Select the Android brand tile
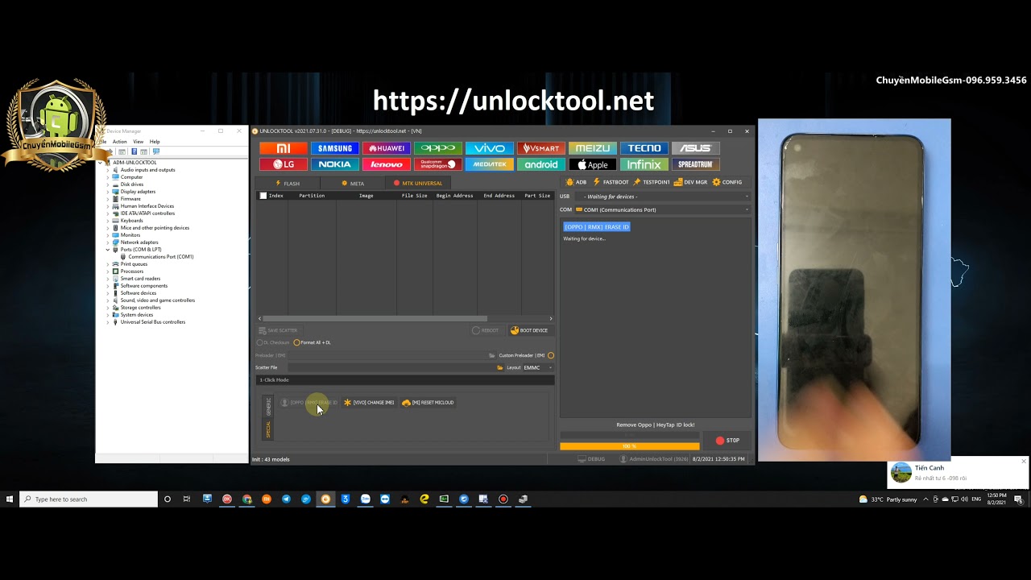This screenshot has height=580, width=1031. click(541, 164)
